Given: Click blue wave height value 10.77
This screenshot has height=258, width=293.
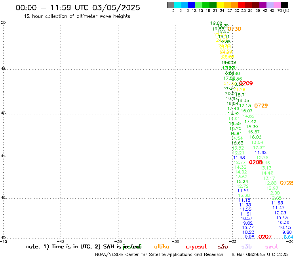Looking at the screenshot, I should pos(248,228).
